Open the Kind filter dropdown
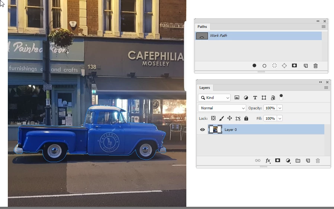334x209 pixels. coord(214,97)
